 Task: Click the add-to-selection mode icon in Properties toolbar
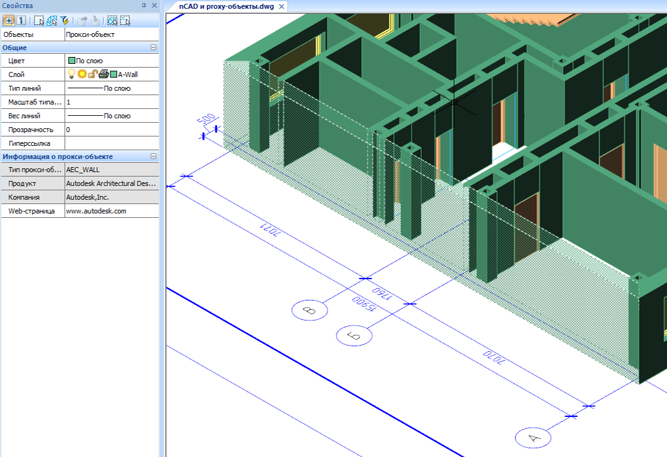coord(9,20)
